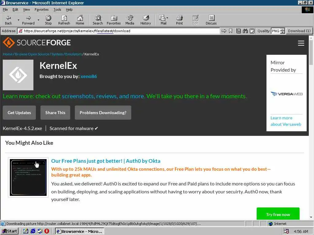
Task: Click the Auth0 ad thumbnail image
Action: point(28,177)
